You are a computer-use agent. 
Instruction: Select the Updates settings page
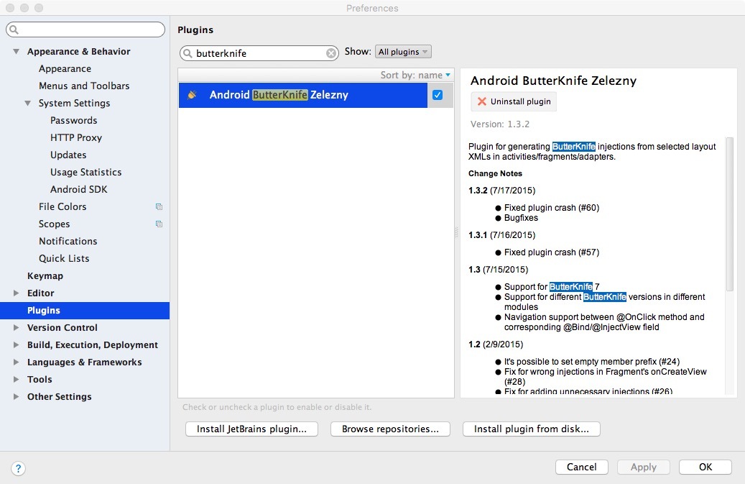pyautogui.click(x=68, y=155)
